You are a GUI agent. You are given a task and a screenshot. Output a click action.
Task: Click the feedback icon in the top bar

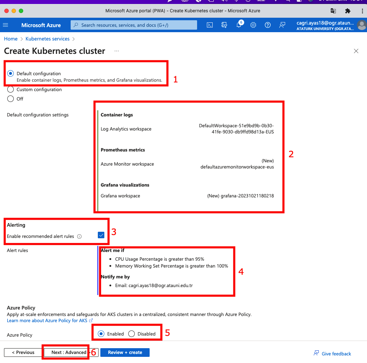[282, 25]
